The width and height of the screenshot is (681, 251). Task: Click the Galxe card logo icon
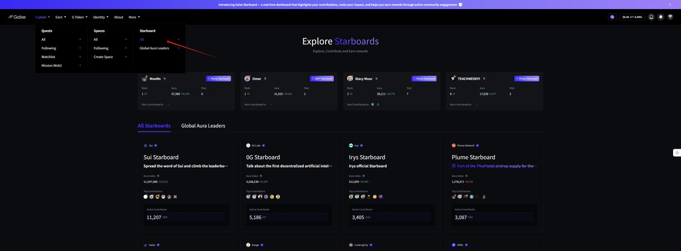click(x=145, y=245)
